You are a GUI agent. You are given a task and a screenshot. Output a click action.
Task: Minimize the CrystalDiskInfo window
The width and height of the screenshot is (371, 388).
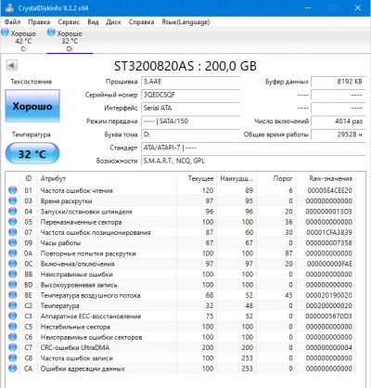308,7
